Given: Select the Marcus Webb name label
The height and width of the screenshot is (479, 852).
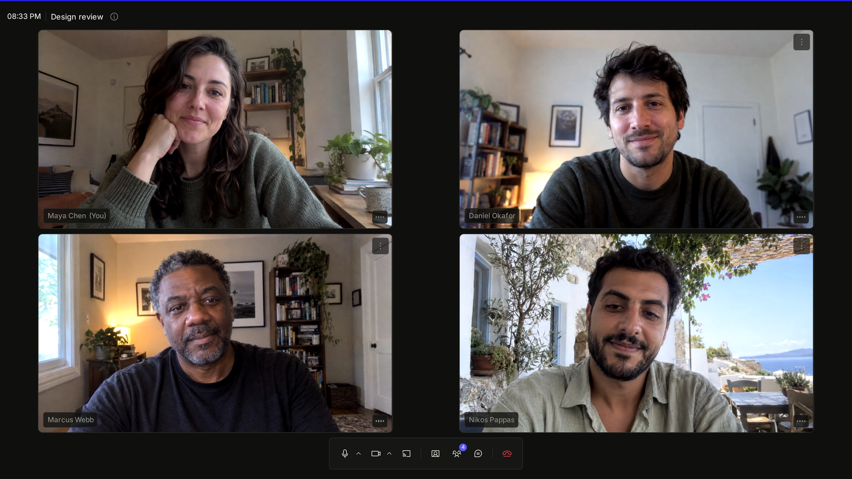Looking at the screenshot, I should point(71,420).
